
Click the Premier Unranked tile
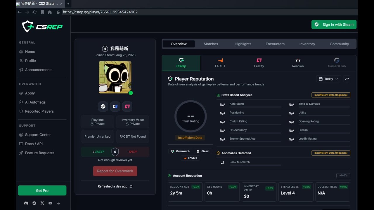(98, 136)
